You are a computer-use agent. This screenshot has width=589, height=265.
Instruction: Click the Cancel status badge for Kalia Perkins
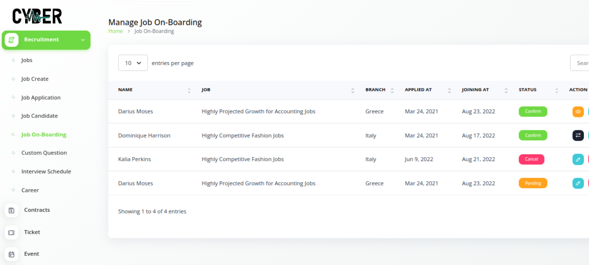tap(531, 159)
